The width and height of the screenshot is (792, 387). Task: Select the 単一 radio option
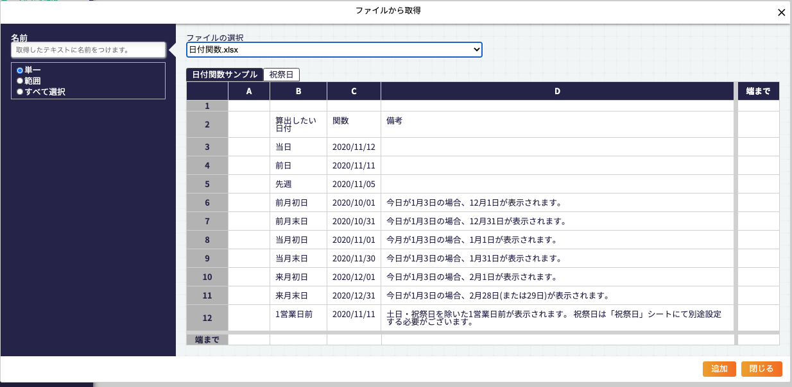point(20,70)
